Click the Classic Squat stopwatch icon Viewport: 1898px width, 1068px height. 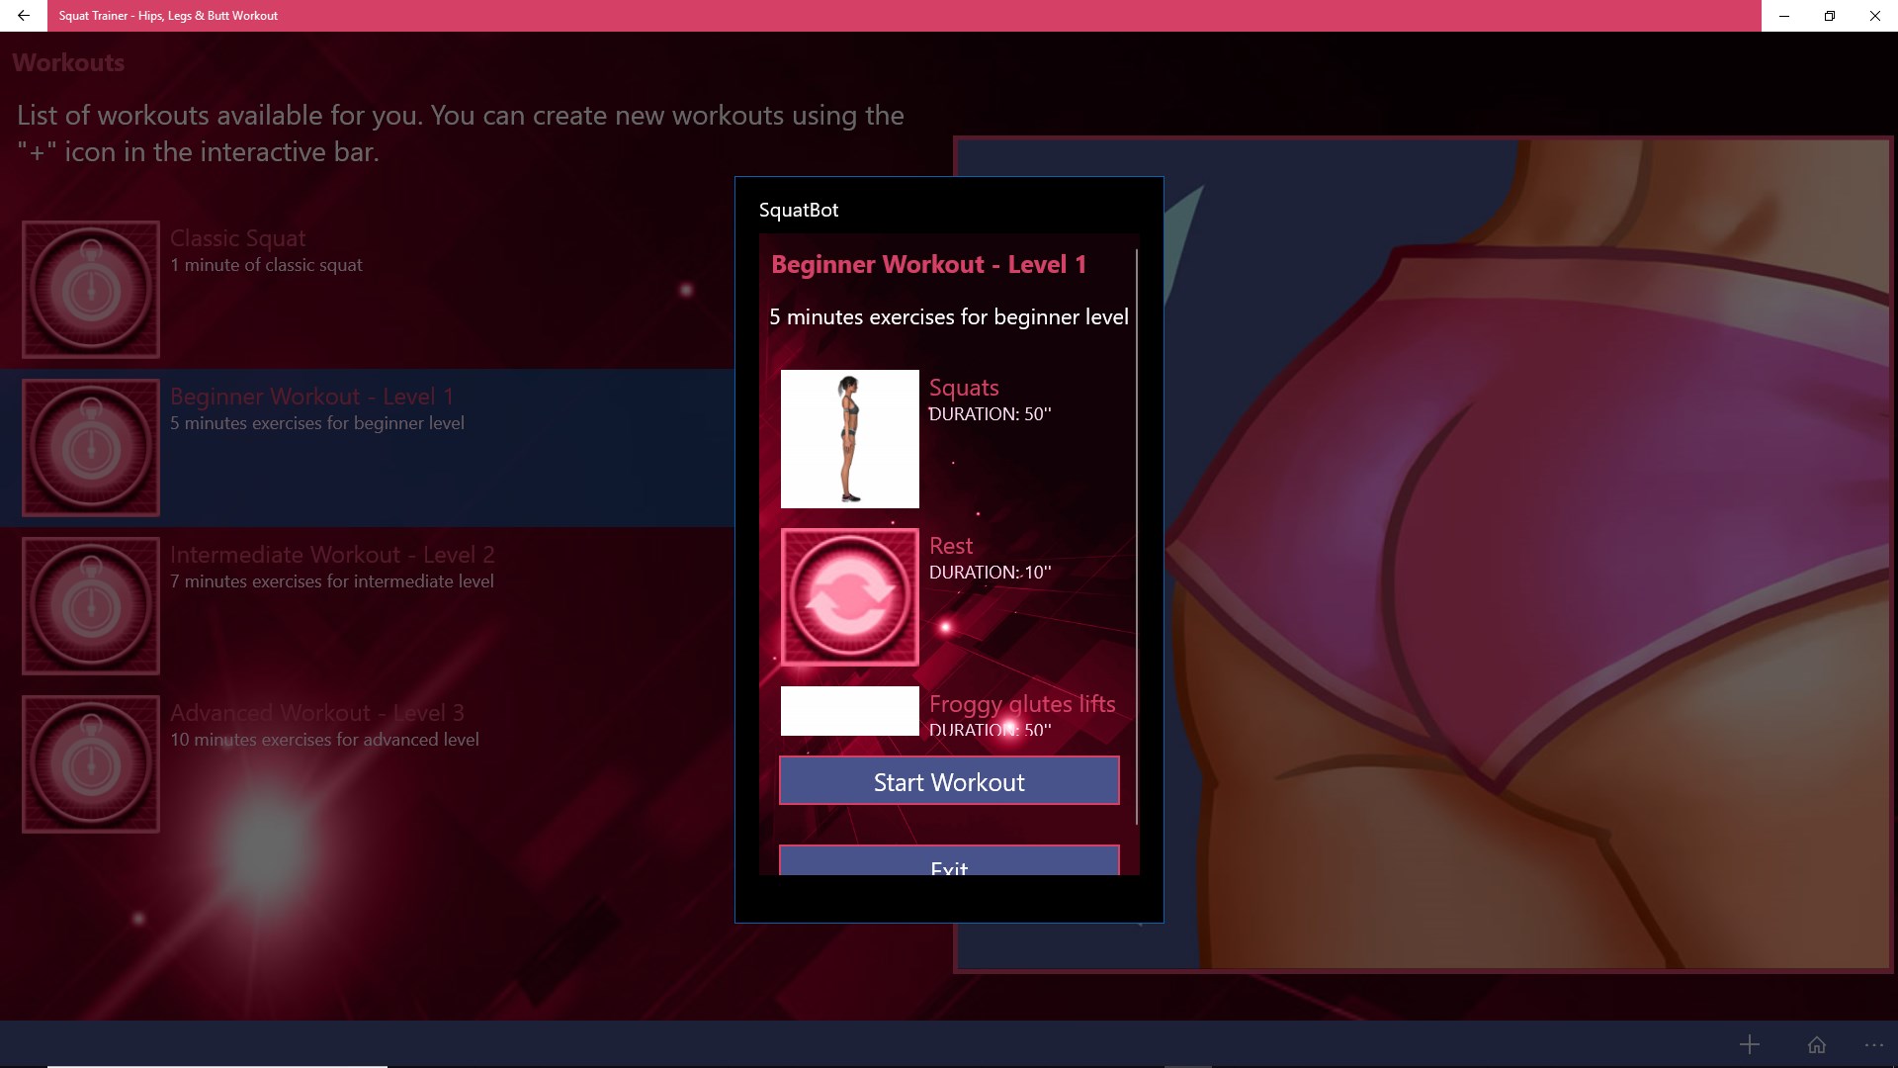[91, 290]
